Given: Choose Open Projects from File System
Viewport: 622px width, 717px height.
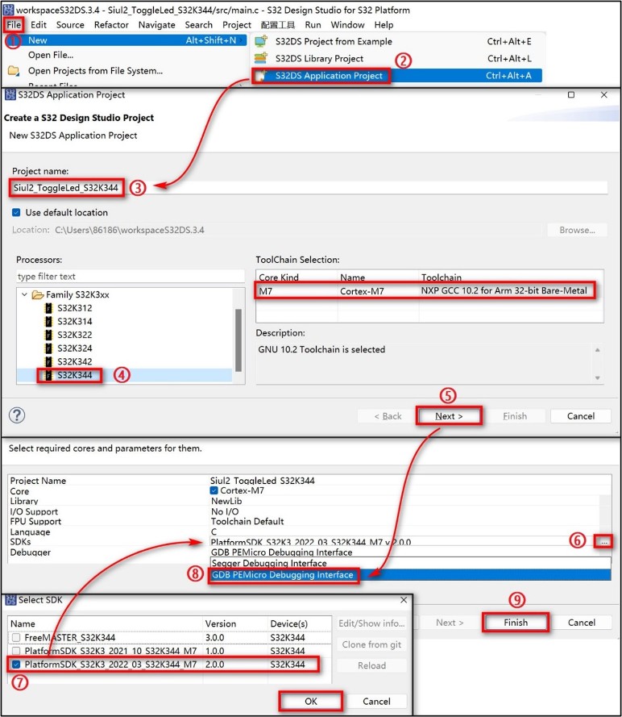Looking at the screenshot, I should click(95, 70).
